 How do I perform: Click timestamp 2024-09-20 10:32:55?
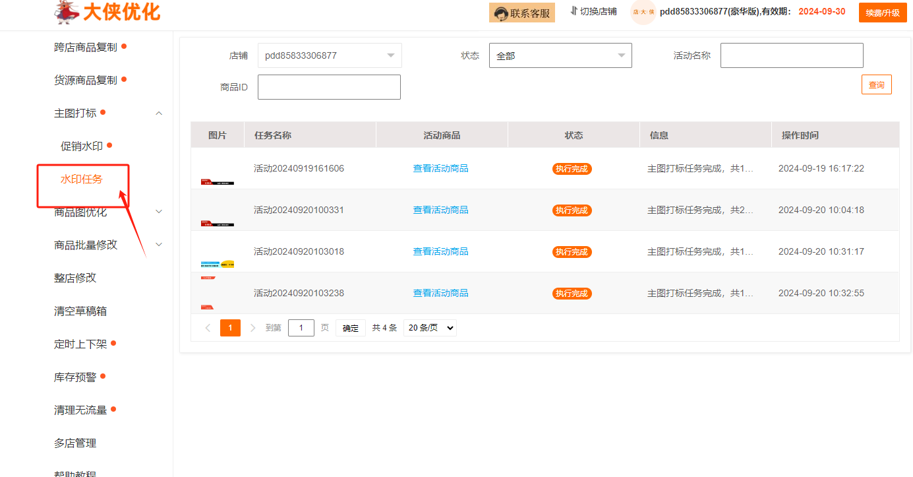[x=821, y=293]
